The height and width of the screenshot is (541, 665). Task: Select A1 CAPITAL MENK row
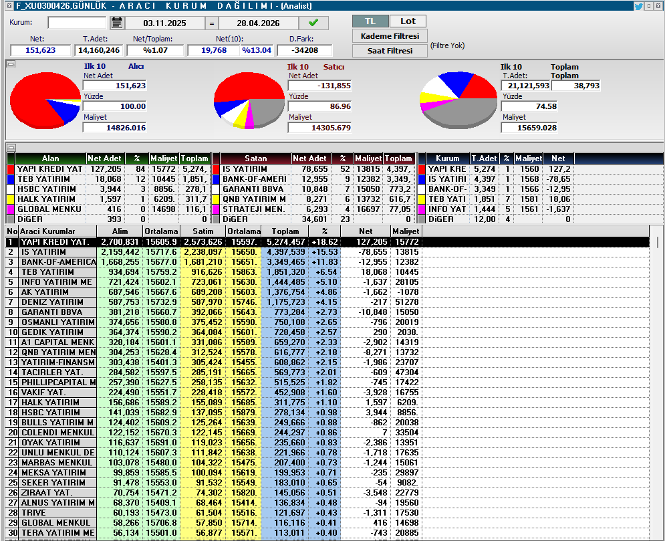327,342
